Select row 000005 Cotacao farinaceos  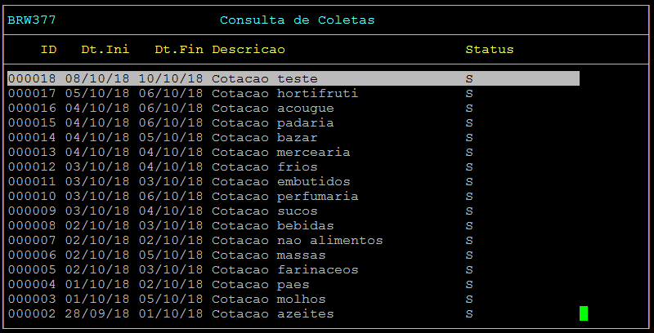point(293,269)
